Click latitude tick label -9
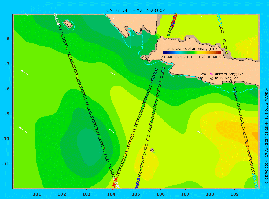The width and height of the screenshot is (269, 199). click(x=7, y=114)
